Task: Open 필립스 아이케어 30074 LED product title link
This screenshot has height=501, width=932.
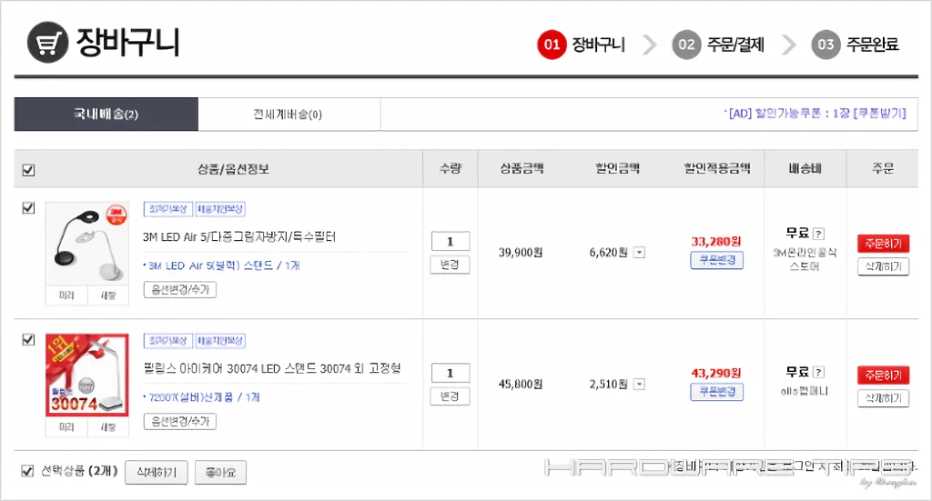Action: click(x=272, y=368)
